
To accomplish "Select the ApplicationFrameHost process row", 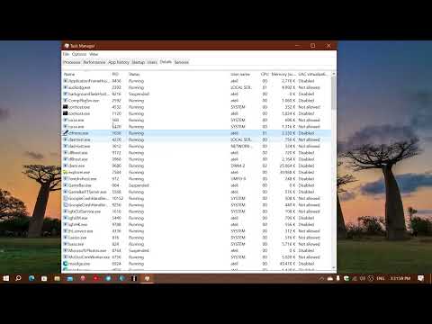I will 197,81.
